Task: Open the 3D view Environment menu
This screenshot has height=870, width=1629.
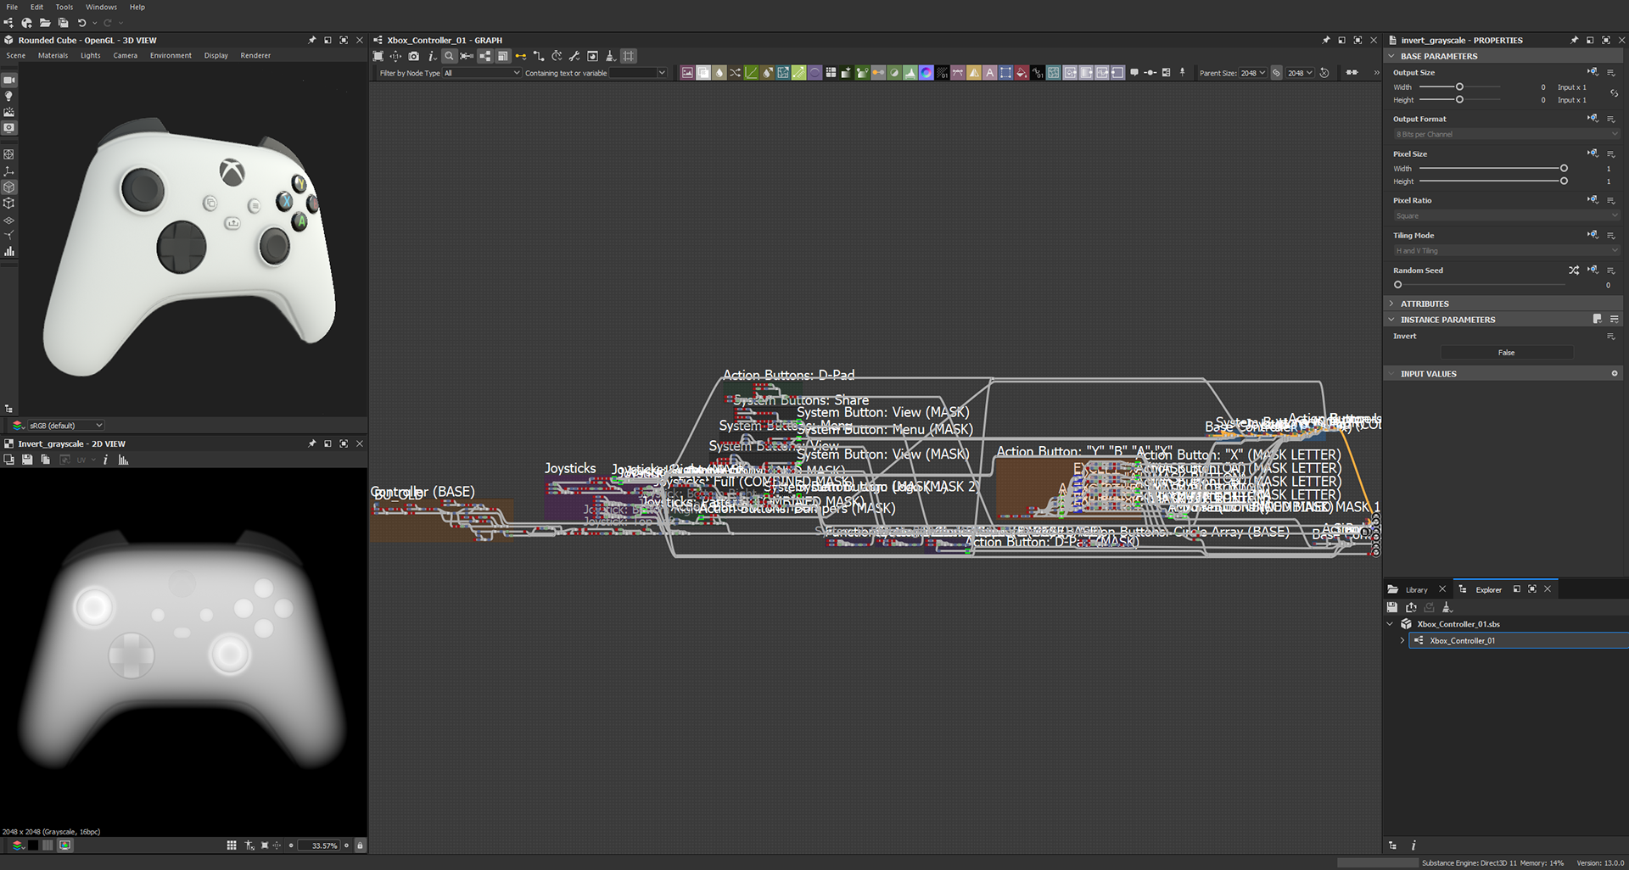Action: pos(171,55)
